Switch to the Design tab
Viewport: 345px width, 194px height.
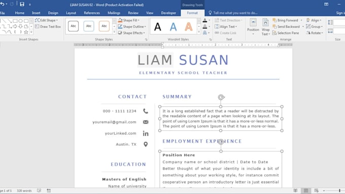point(53,13)
